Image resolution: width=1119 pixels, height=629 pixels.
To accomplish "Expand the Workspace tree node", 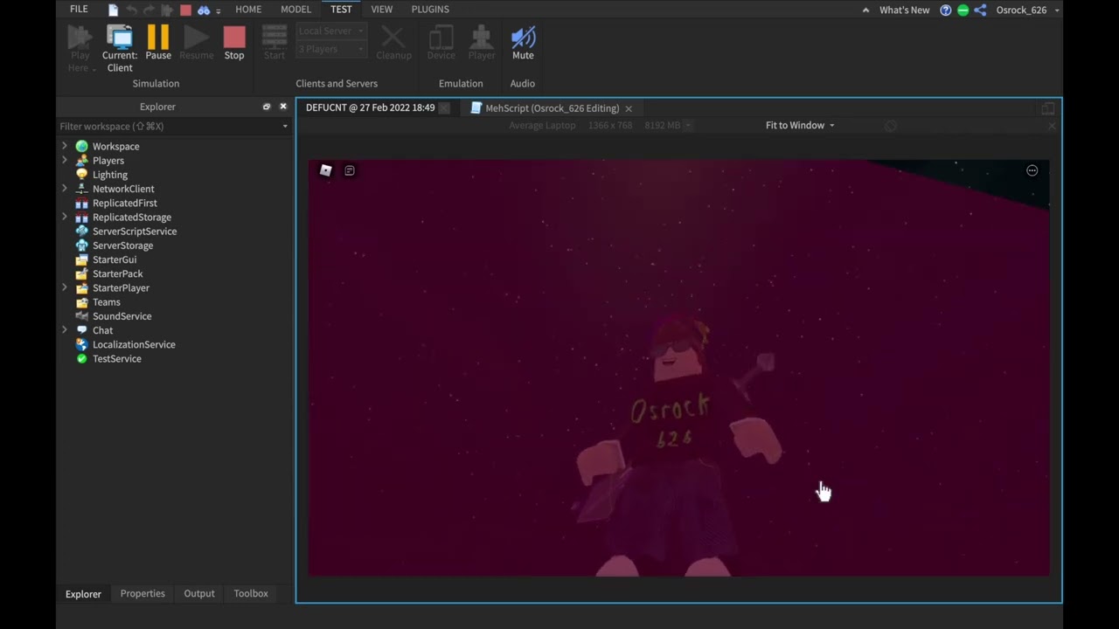I will 64,146.
